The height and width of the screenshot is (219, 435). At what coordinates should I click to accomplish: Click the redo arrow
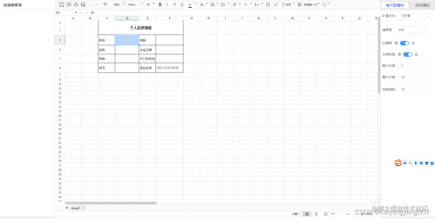coord(98,5)
